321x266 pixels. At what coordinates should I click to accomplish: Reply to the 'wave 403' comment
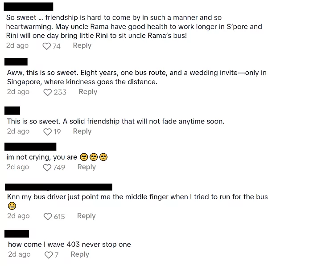click(x=80, y=254)
